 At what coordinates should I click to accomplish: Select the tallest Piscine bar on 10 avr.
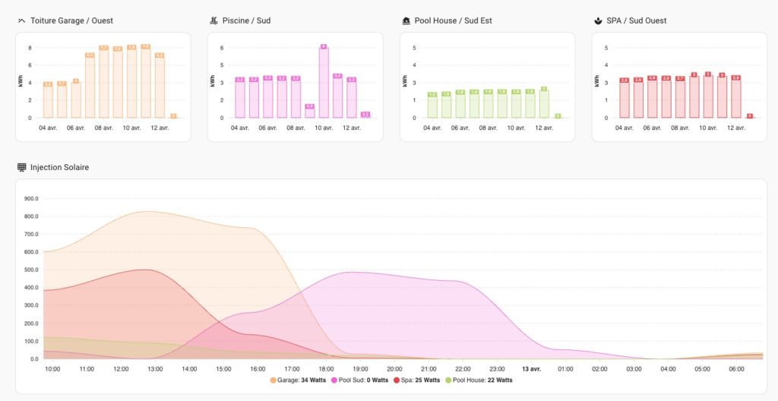(324, 82)
